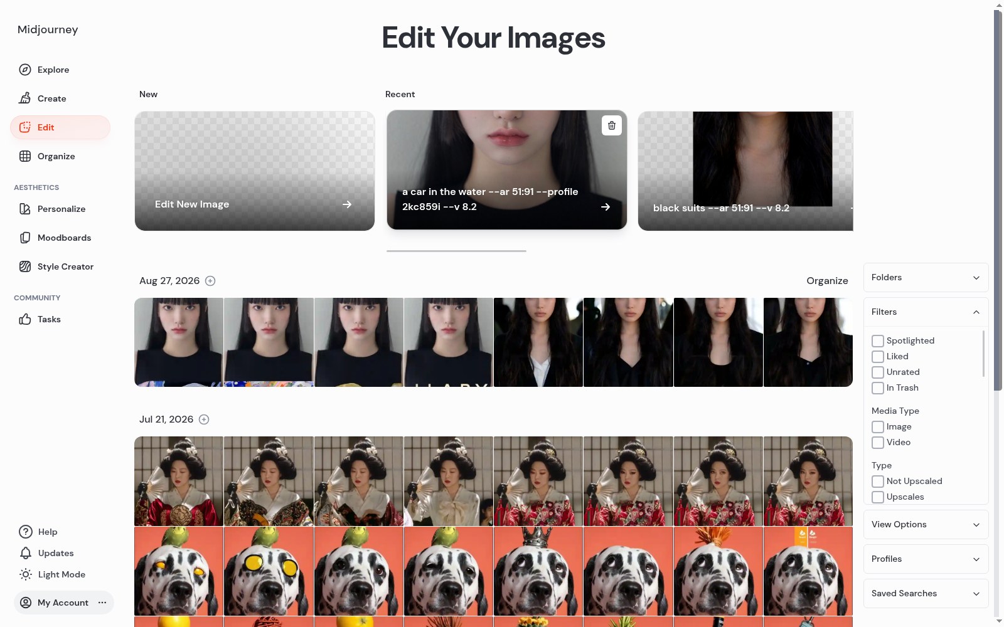Viewport: 1004px width, 627px height.
Task: Open the dalmatian with yellow glasses thumbnail
Action: tap(269, 571)
